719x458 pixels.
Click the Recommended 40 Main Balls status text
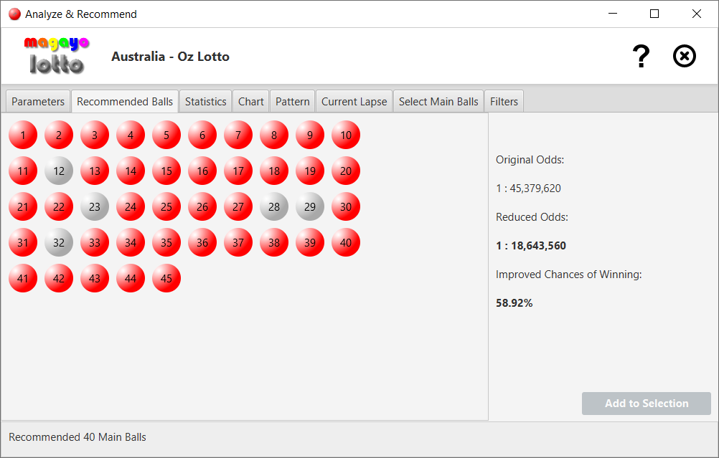pos(76,437)
